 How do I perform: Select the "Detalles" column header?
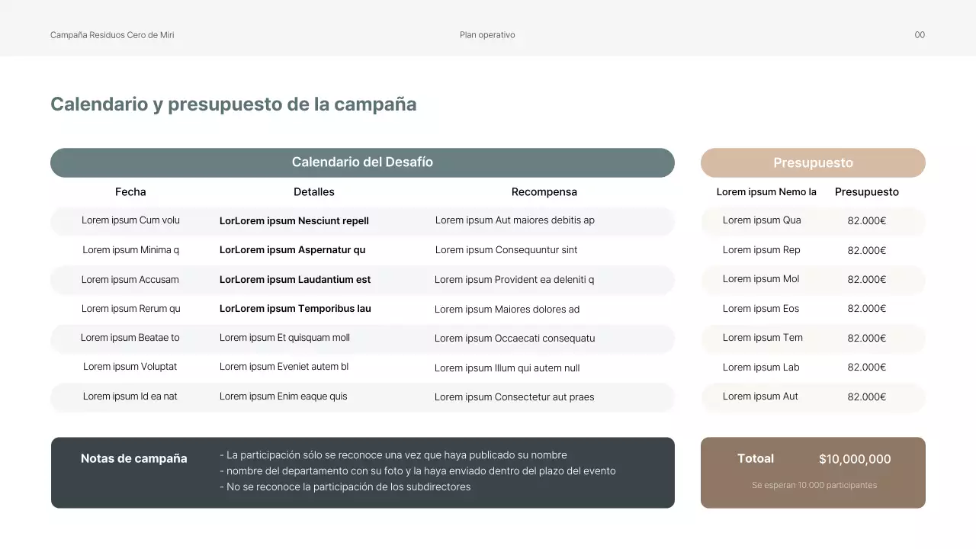(x=314, y=192)
